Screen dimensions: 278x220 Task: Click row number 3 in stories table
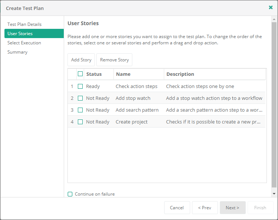pos(72,110)
